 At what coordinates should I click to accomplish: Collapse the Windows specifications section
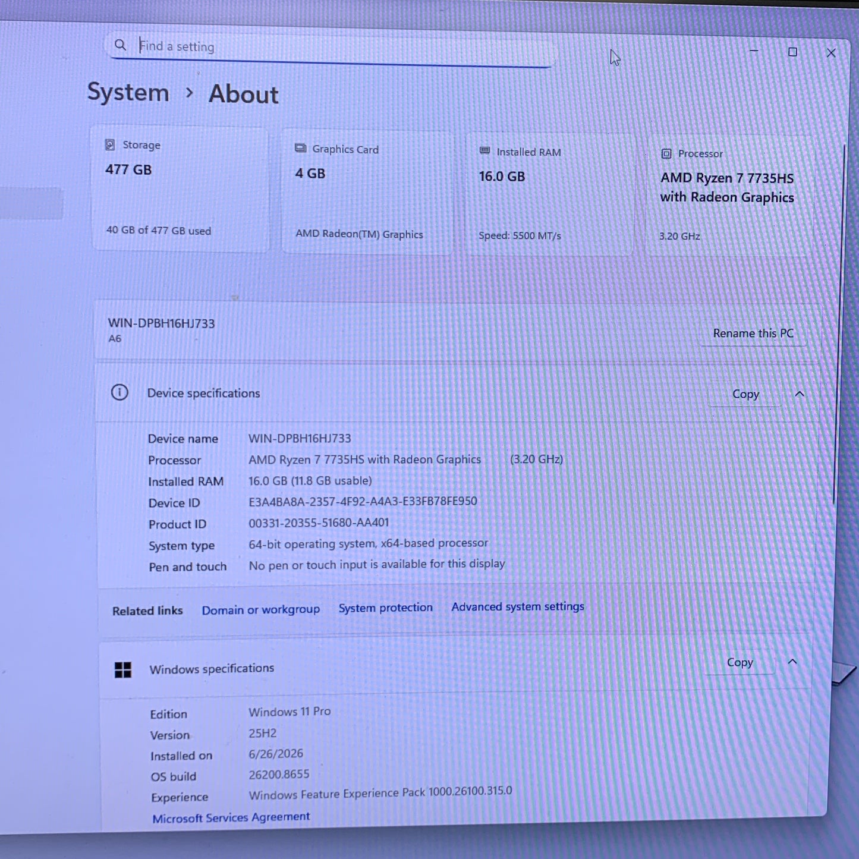[792, 661]
